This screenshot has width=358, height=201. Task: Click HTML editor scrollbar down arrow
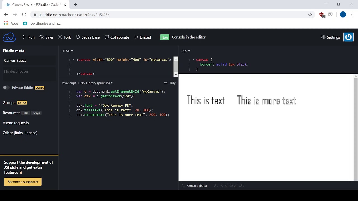(x=176, y=75)
